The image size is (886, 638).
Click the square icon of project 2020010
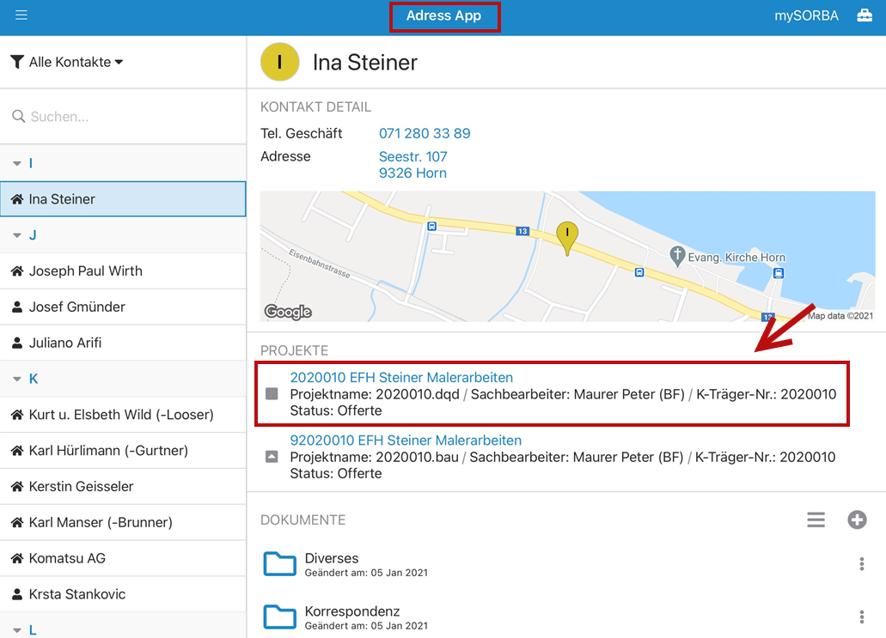[272, 393]
